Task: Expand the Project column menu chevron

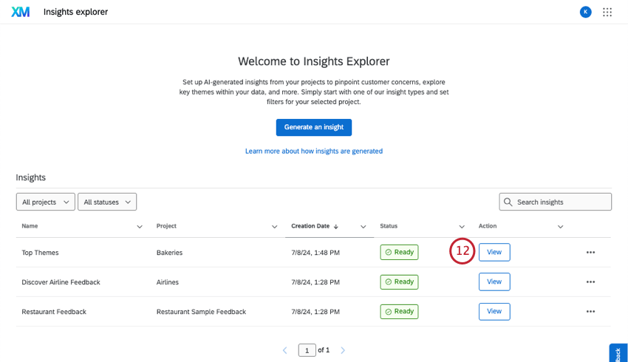Action: [x=274, y=227]
